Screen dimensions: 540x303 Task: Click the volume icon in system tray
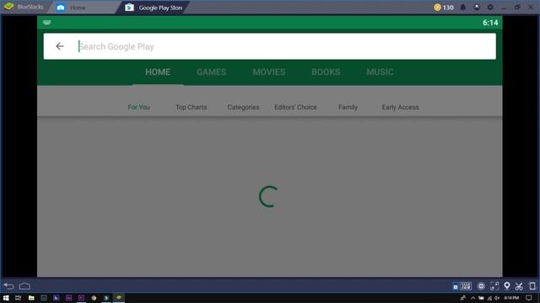pos(497,298)
